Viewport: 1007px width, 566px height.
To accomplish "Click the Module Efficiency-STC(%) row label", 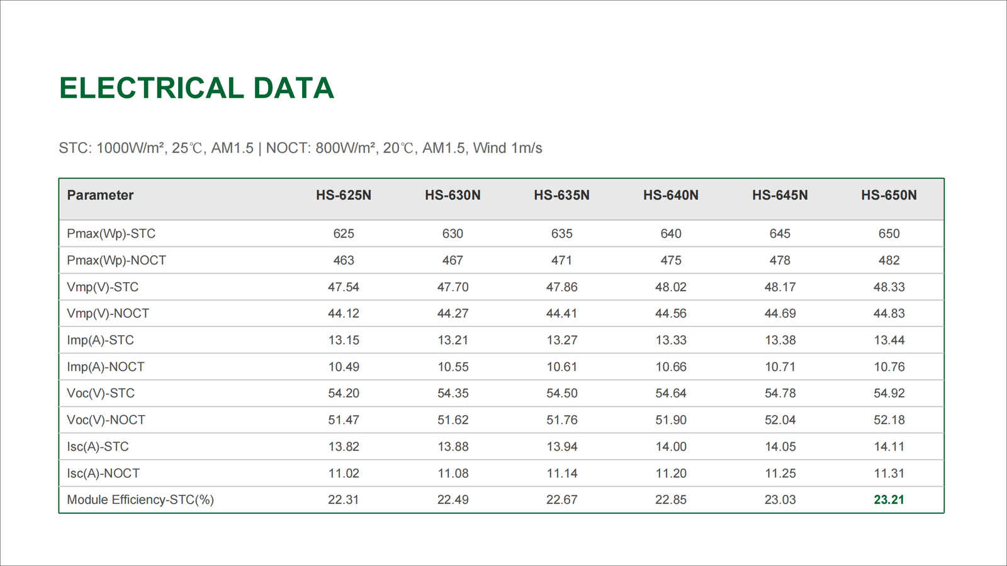I will coord(140,500).
